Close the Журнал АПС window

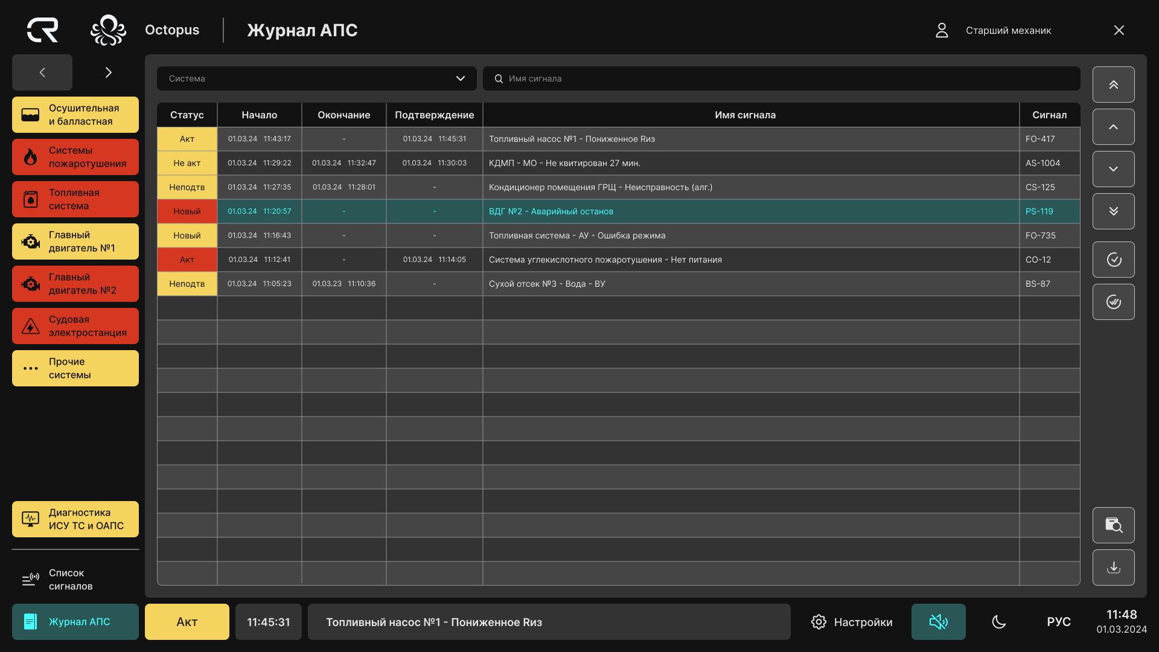(x=1119, y=30)
